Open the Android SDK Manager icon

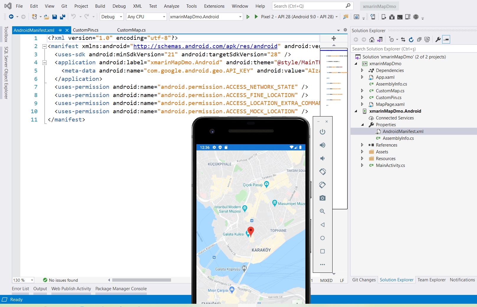tap(392, 17)
